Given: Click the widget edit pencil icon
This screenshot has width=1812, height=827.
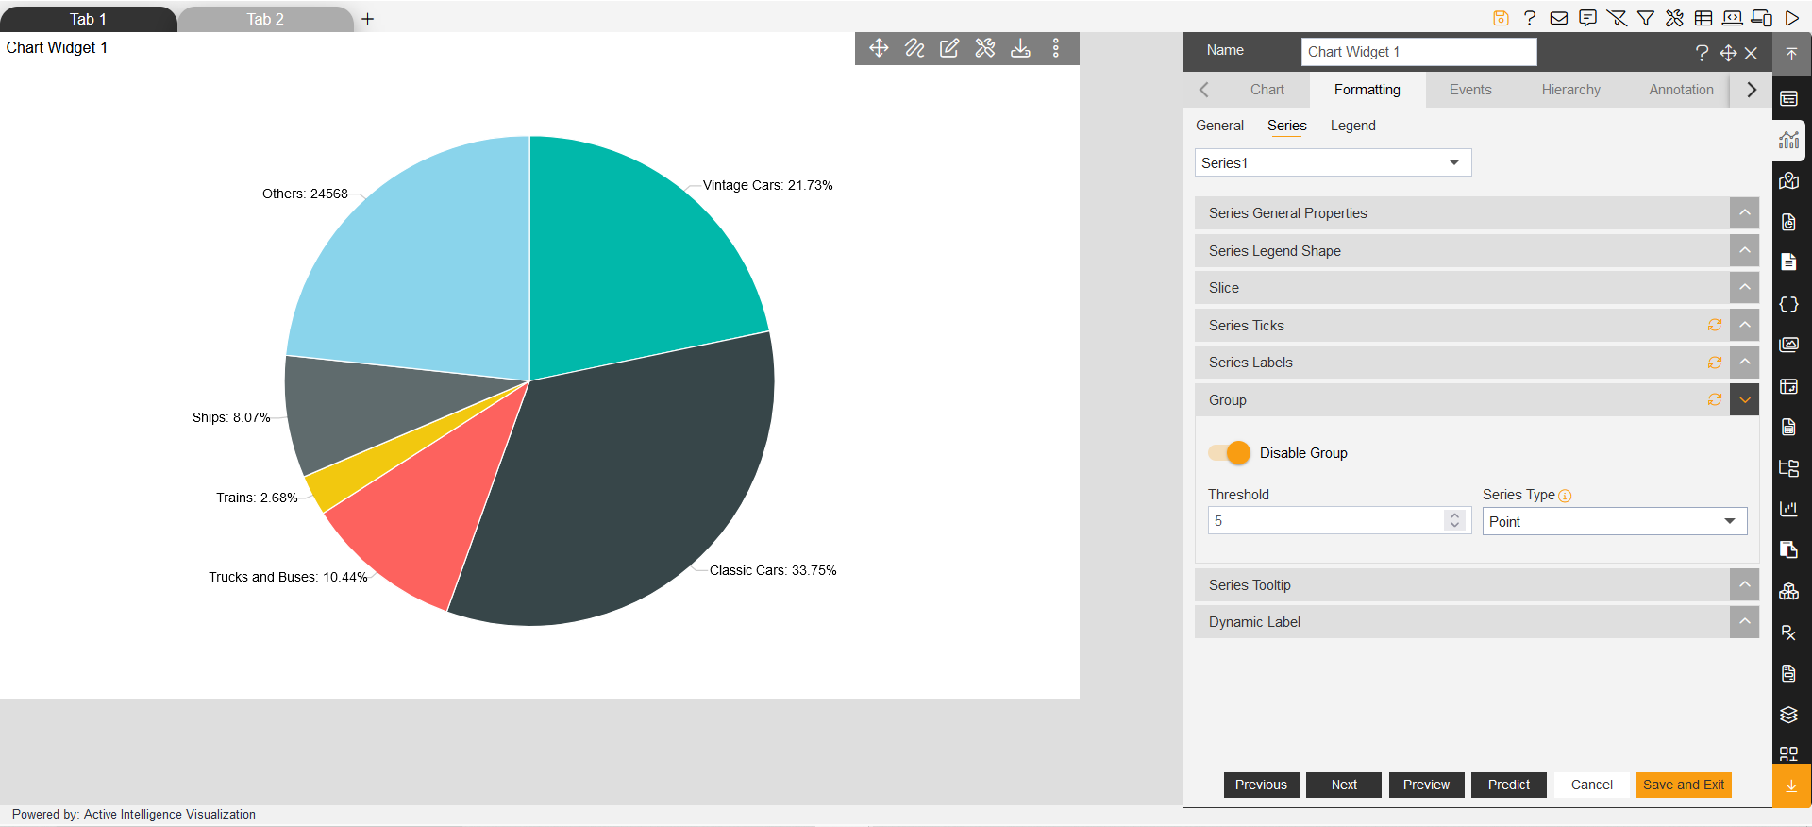Looking at the screenshot, I should pyautogui.click(x=949, y=48).
